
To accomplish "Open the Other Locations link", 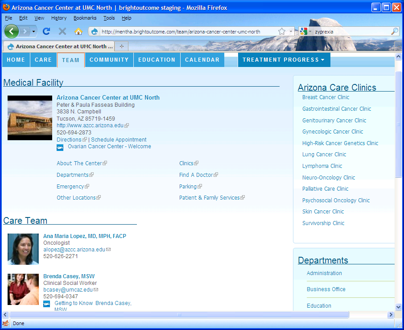I will pyautogui.click(x=76, y=198).
